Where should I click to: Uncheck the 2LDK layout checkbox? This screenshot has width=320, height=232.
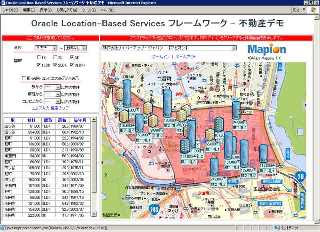point(55,65)
